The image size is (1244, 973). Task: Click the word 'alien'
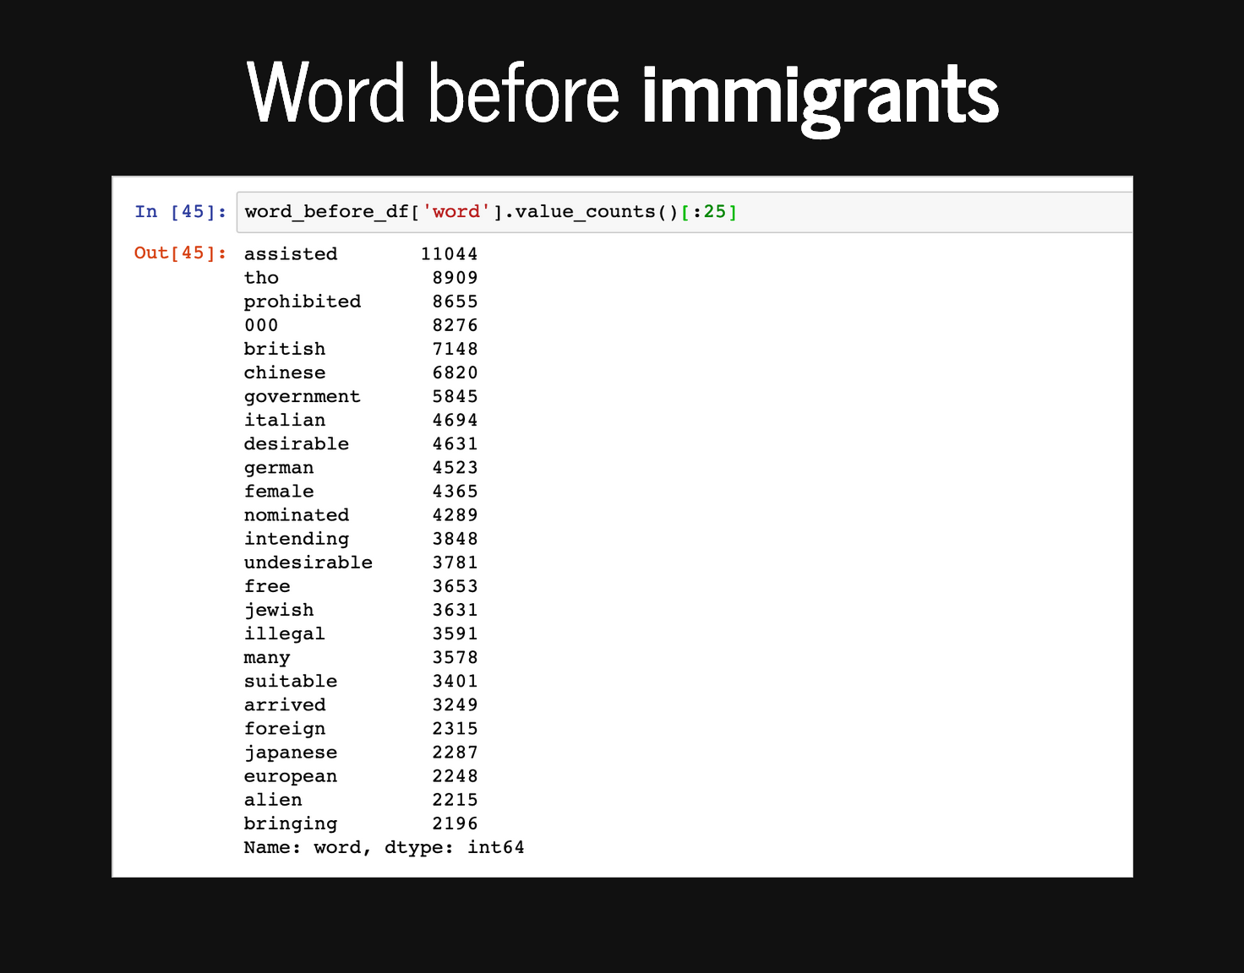273,799
